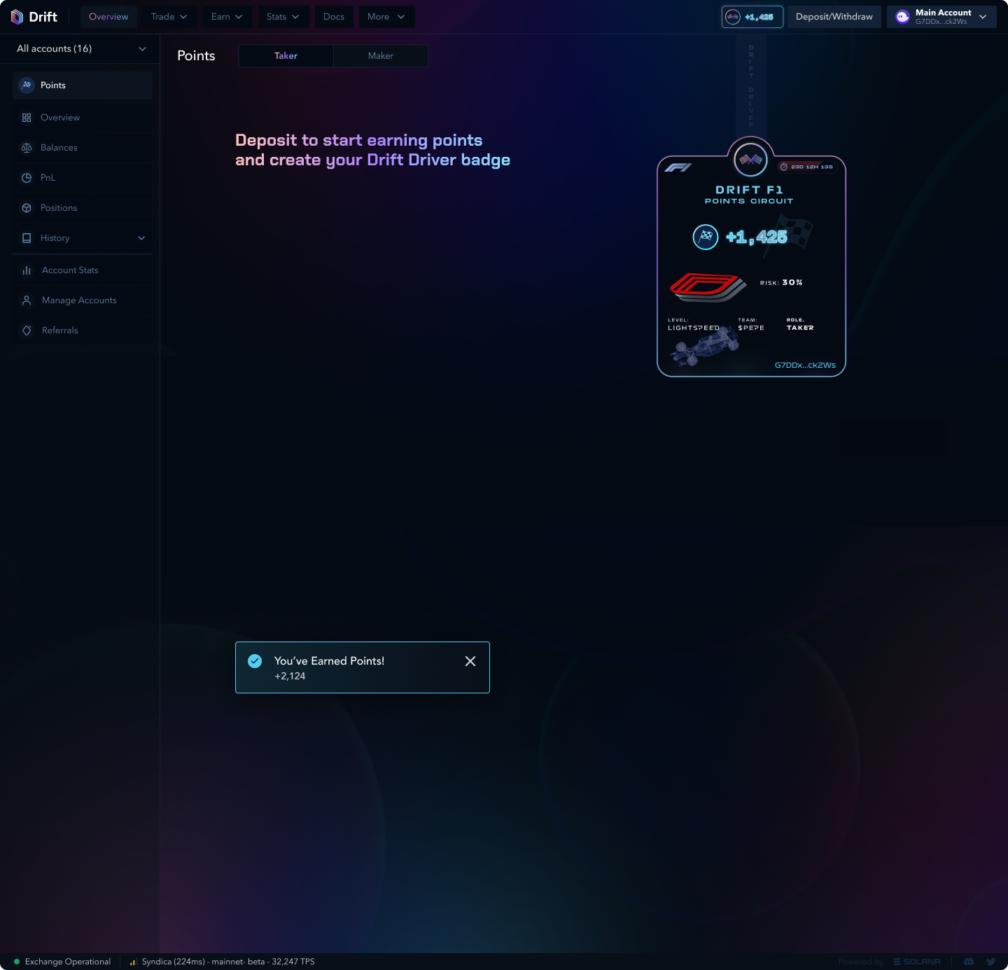Dismiss the You've Earned Points notification

(470, 661)
